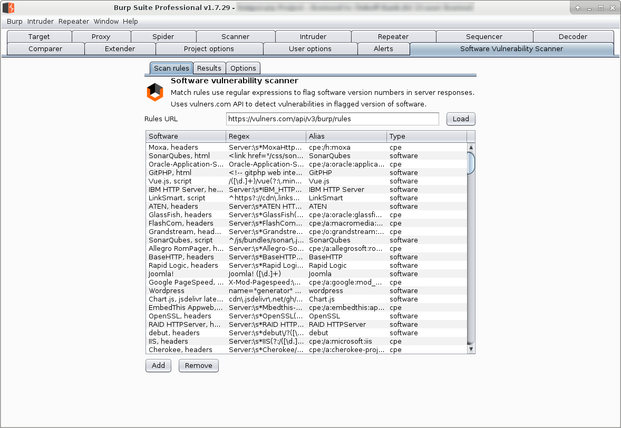Switch to the Intruder tab

(313, 36)
